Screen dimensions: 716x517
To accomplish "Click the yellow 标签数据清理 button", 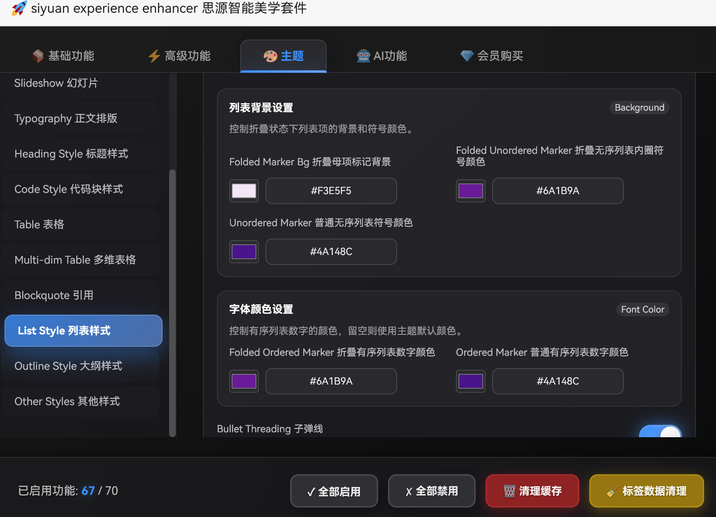I will [646, 491].
